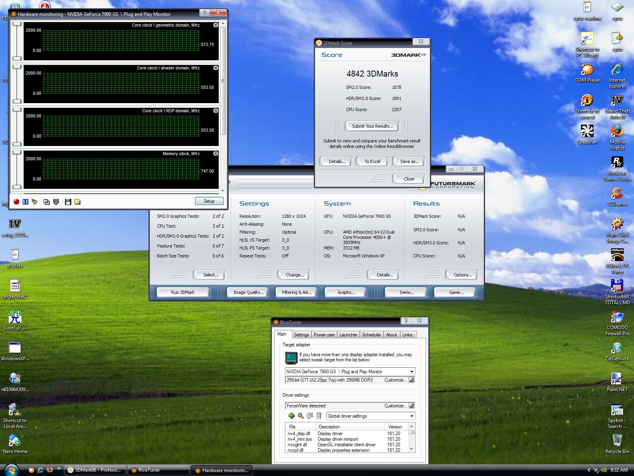The height and width of the screenshot is (476, 634).
Task: Adjust the Memory clock graph height slider
Action: pyautogui.click(x=17, y=169)
